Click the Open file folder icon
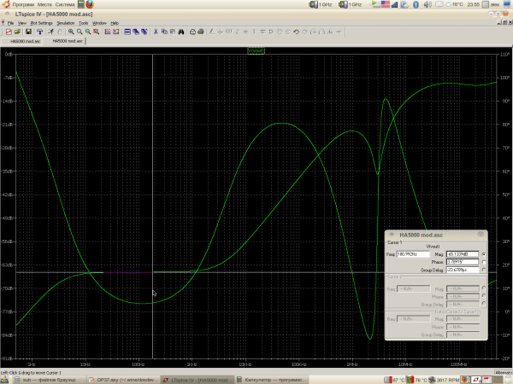Viewport: 513px width, 384px height. point(17,32)
